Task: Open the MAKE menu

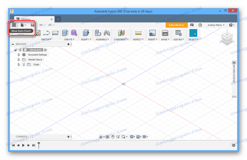Action: coord(165,39)
